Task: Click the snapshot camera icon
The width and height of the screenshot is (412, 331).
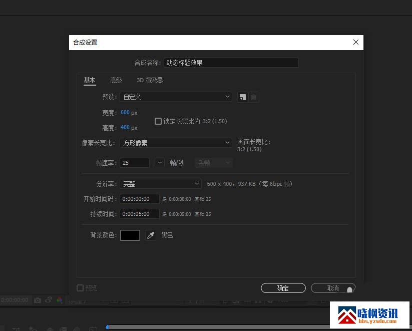Action: point(38,300)
